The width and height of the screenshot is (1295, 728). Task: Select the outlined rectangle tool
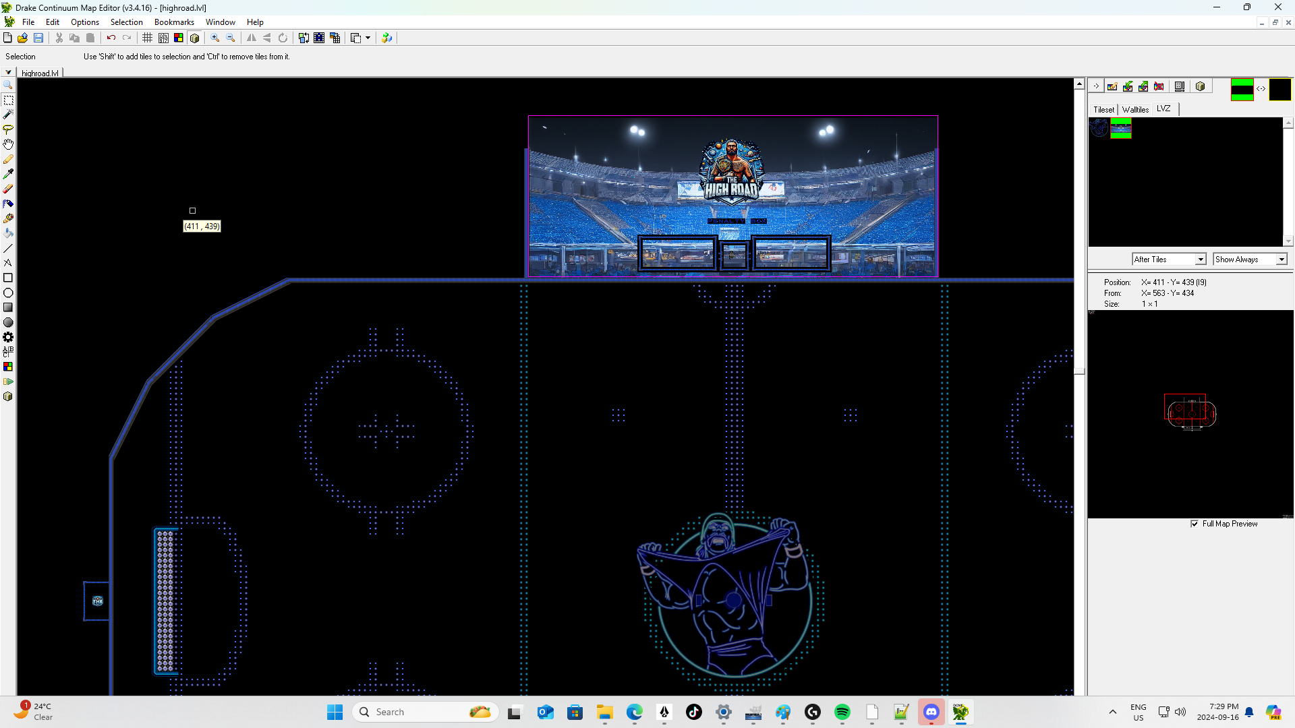click(x=8, y=278)
